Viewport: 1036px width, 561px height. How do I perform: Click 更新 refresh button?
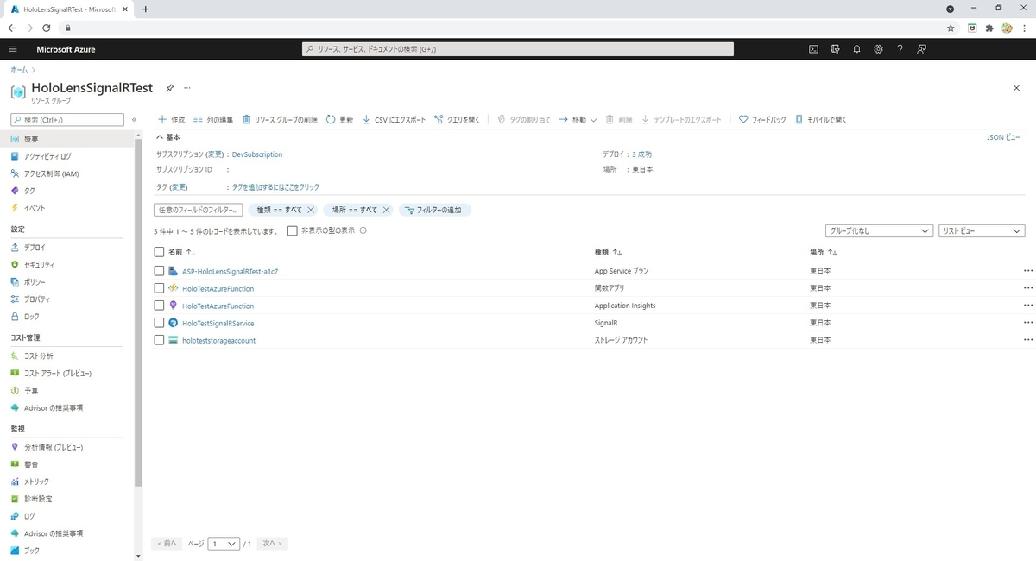click(x=339, y=120)
